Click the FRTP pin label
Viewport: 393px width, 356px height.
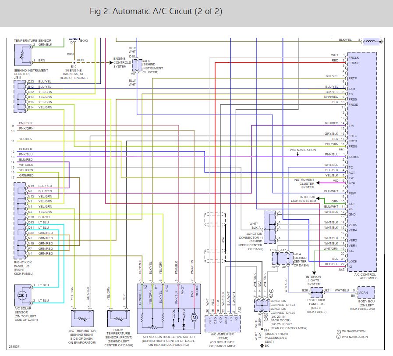(352, 78)
